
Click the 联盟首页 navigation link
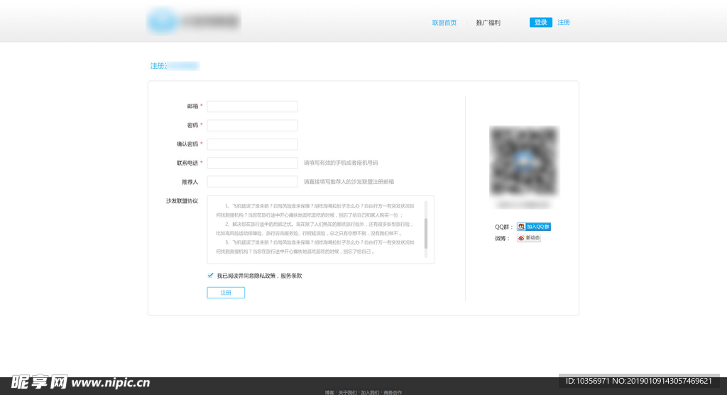coord(444,23)
